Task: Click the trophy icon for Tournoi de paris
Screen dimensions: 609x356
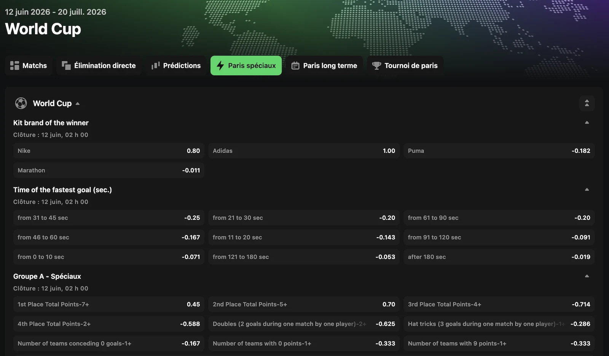Action: tap(376, 65)
